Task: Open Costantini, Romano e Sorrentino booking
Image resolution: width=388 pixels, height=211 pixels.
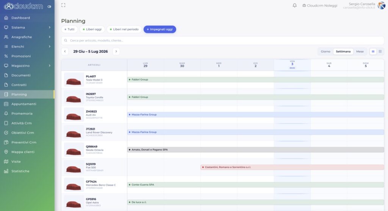Action: coord(292,167)
